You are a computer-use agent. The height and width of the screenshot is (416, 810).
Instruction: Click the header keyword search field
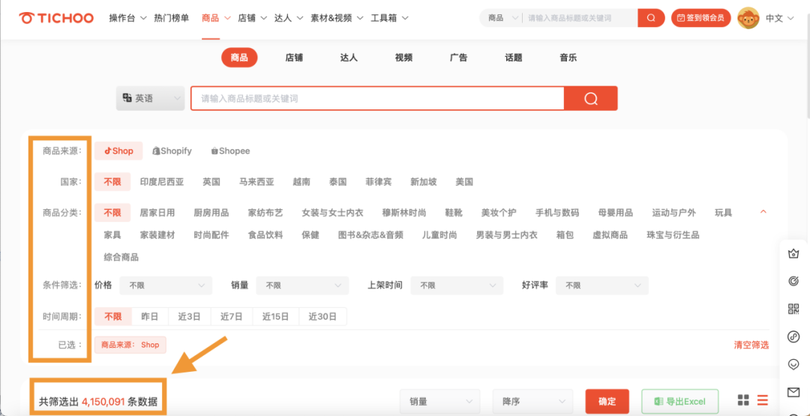coord(580,18)
